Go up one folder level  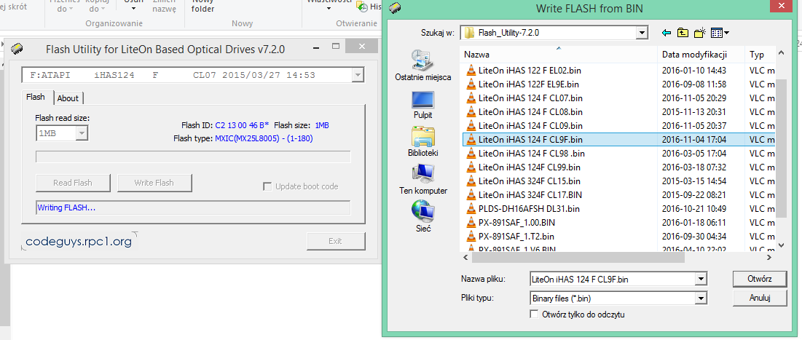pyautogui.click(x=683, y=33)
